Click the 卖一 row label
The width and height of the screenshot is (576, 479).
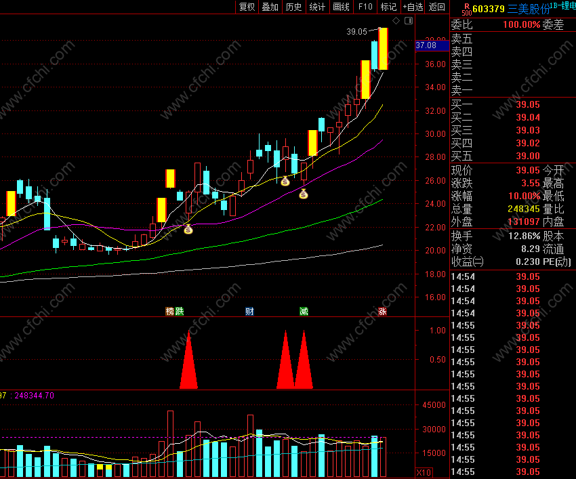tap(461, 90)
